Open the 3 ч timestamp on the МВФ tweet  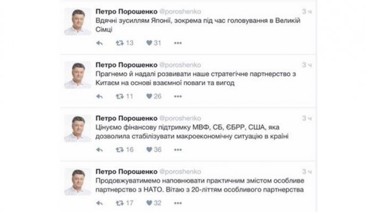tap(307, 118)
